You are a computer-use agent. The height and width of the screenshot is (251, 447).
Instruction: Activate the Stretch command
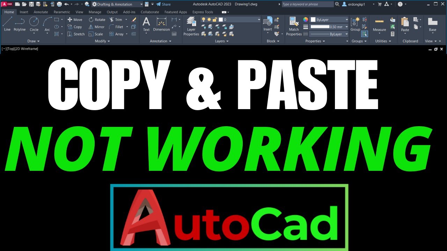(x=76, y=34)
